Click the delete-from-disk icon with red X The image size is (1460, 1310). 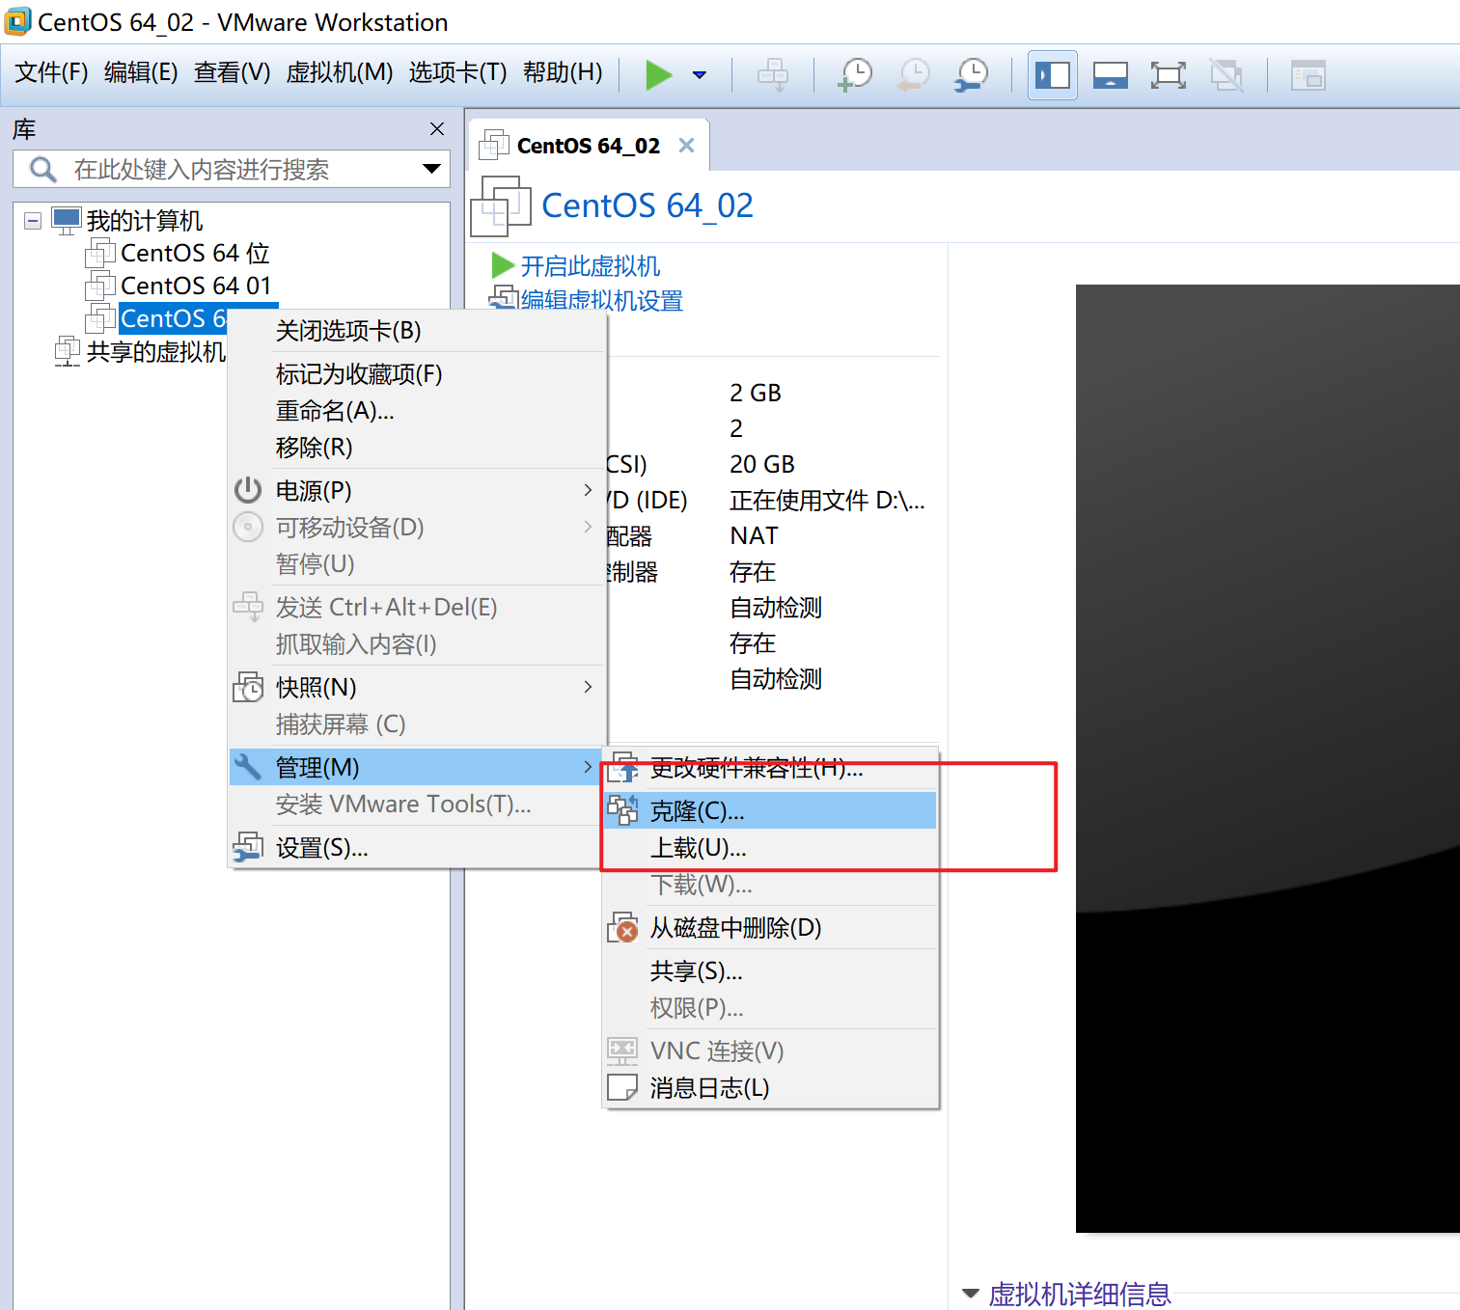(x=622, y=928)
